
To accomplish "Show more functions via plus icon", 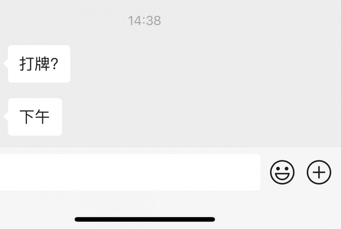I will point(319,172).
